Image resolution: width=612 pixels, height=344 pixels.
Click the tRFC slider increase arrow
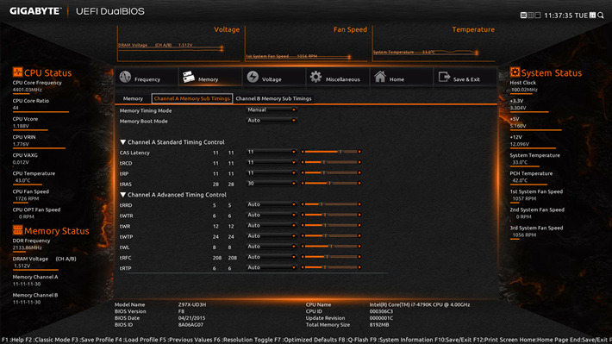[x=359, y=257]
